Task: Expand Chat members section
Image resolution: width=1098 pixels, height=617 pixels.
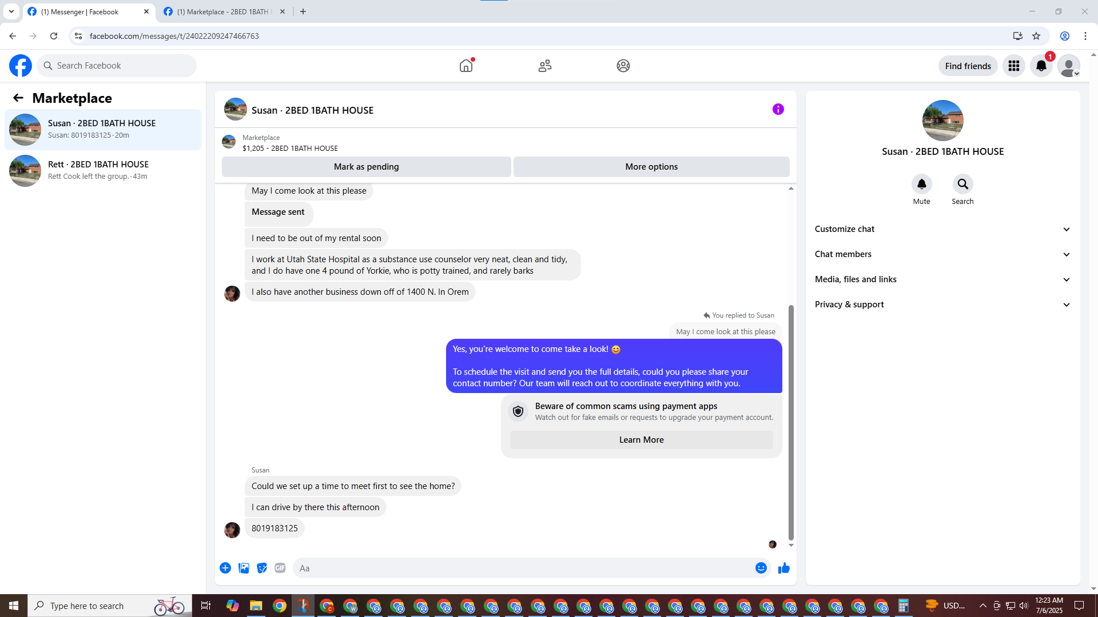Action: pos(942,254)
